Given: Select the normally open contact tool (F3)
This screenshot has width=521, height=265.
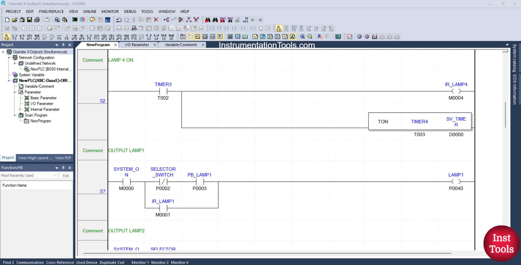Looking at the screenshot, I should click(x=14, y=37).
